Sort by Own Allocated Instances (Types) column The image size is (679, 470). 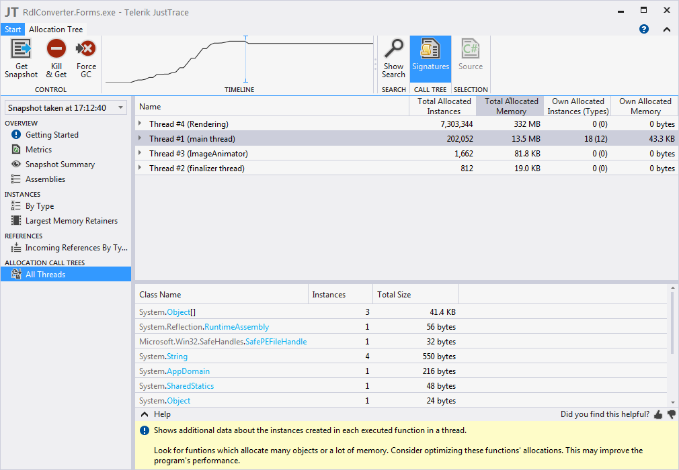[577, 106]
